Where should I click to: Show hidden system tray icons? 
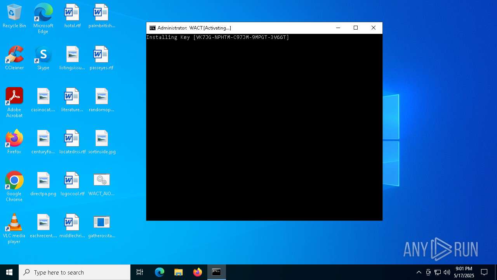click(x=419, y=272)
